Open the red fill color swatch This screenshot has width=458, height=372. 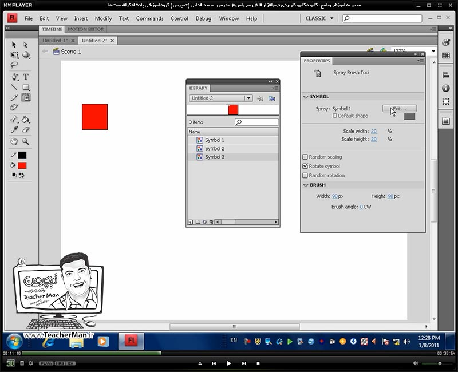pos(22,165)
